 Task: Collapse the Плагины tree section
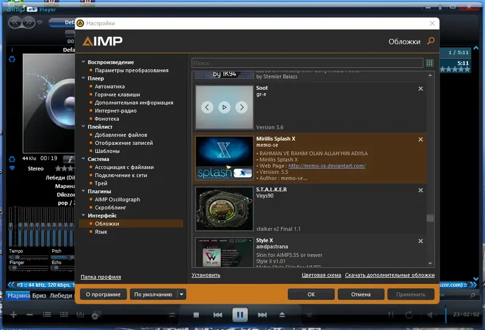[x=83, y=191]
